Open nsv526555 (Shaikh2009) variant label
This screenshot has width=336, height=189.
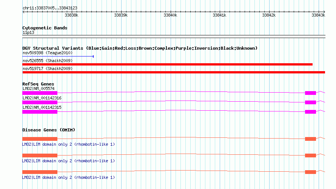point(48,61)
